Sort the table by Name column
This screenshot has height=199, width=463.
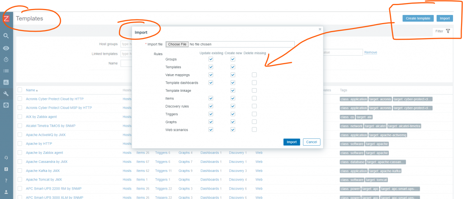point(32,90)
